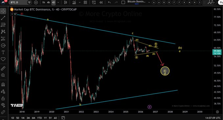Select the 1Y date range

coord(45,118)
